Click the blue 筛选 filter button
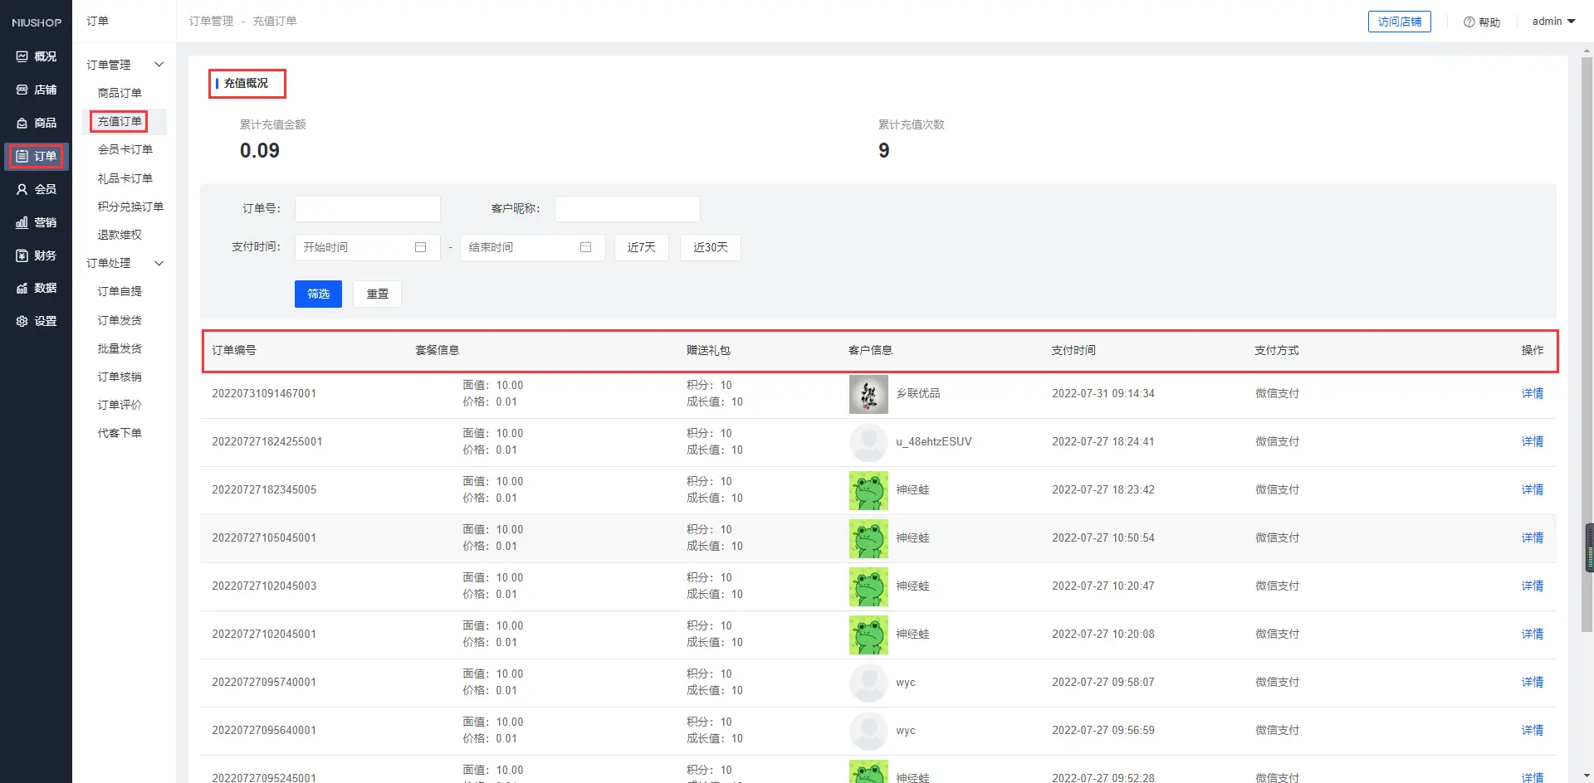Screen dimensions: 1594x783 pyautogui.click(x=318, y=294)
